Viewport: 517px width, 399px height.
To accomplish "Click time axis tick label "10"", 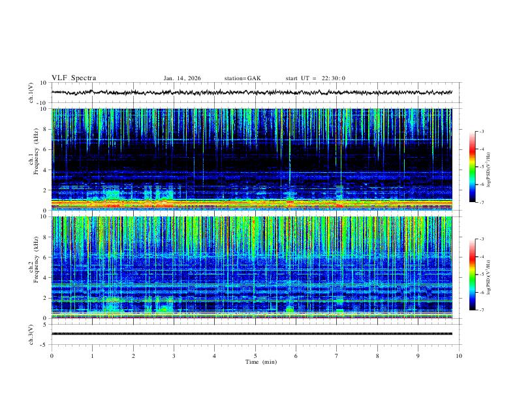I will (459, 356).
